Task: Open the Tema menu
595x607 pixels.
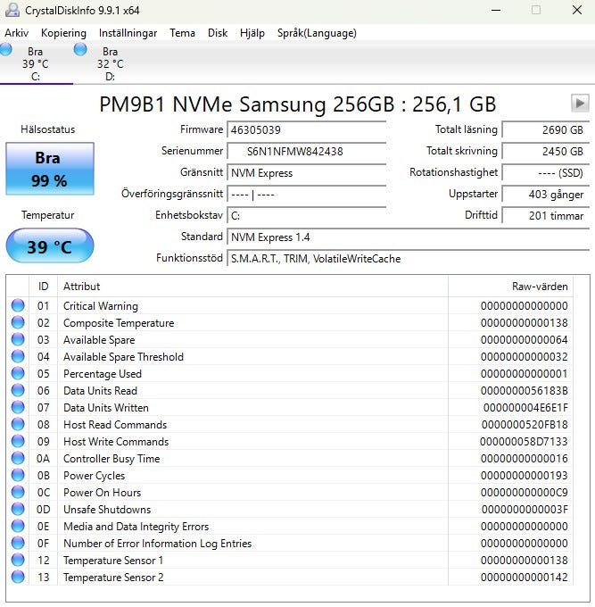Action: [182, 33]
